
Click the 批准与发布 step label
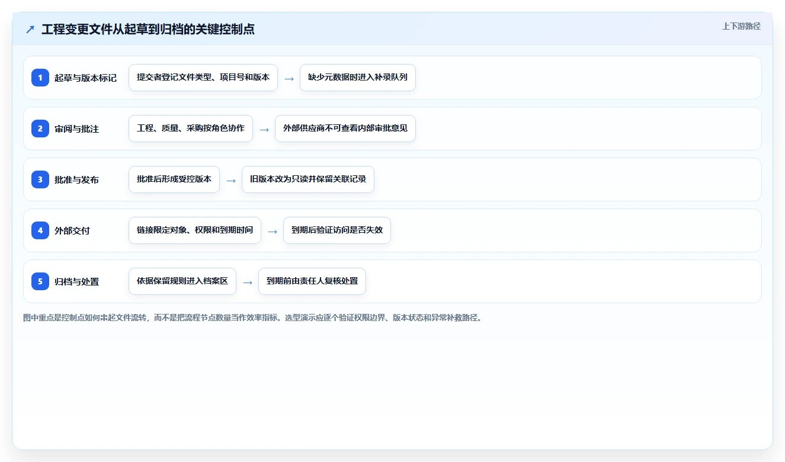(76, 179)
